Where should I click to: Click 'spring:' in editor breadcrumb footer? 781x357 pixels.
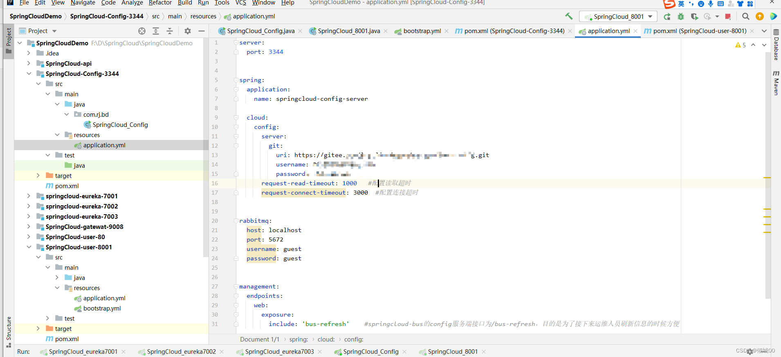point(299,339)
